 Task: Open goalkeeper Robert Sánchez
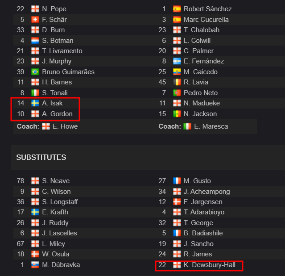click(x=207, y=9)
